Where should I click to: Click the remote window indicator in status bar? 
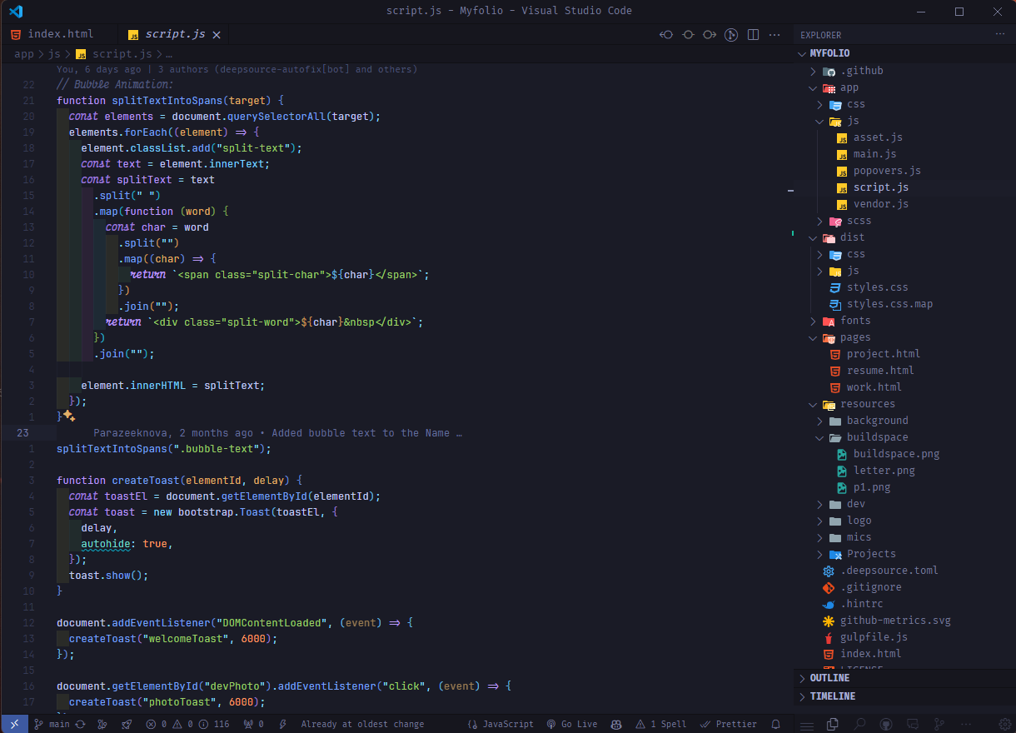coord(14,725)
